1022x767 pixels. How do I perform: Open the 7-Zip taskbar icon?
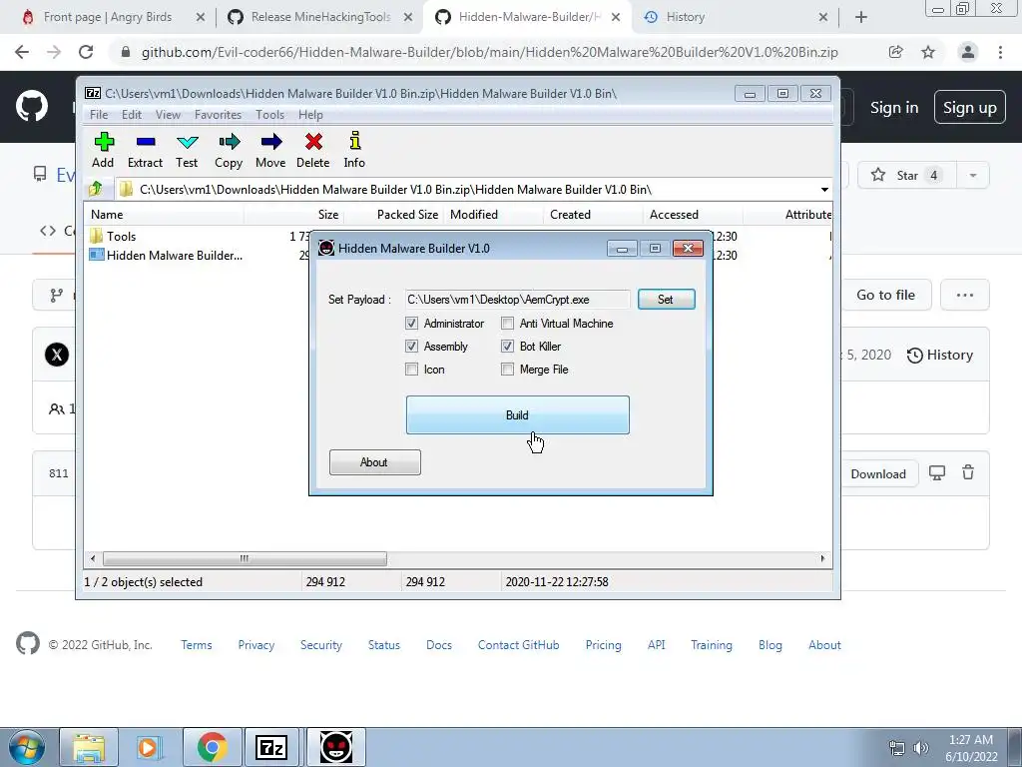(271, 747)
